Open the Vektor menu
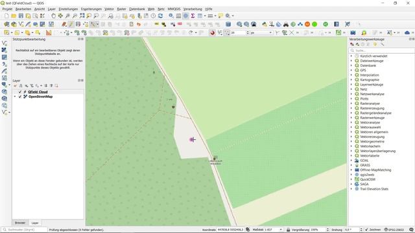 pyautogui.click(x=109, y=9)
